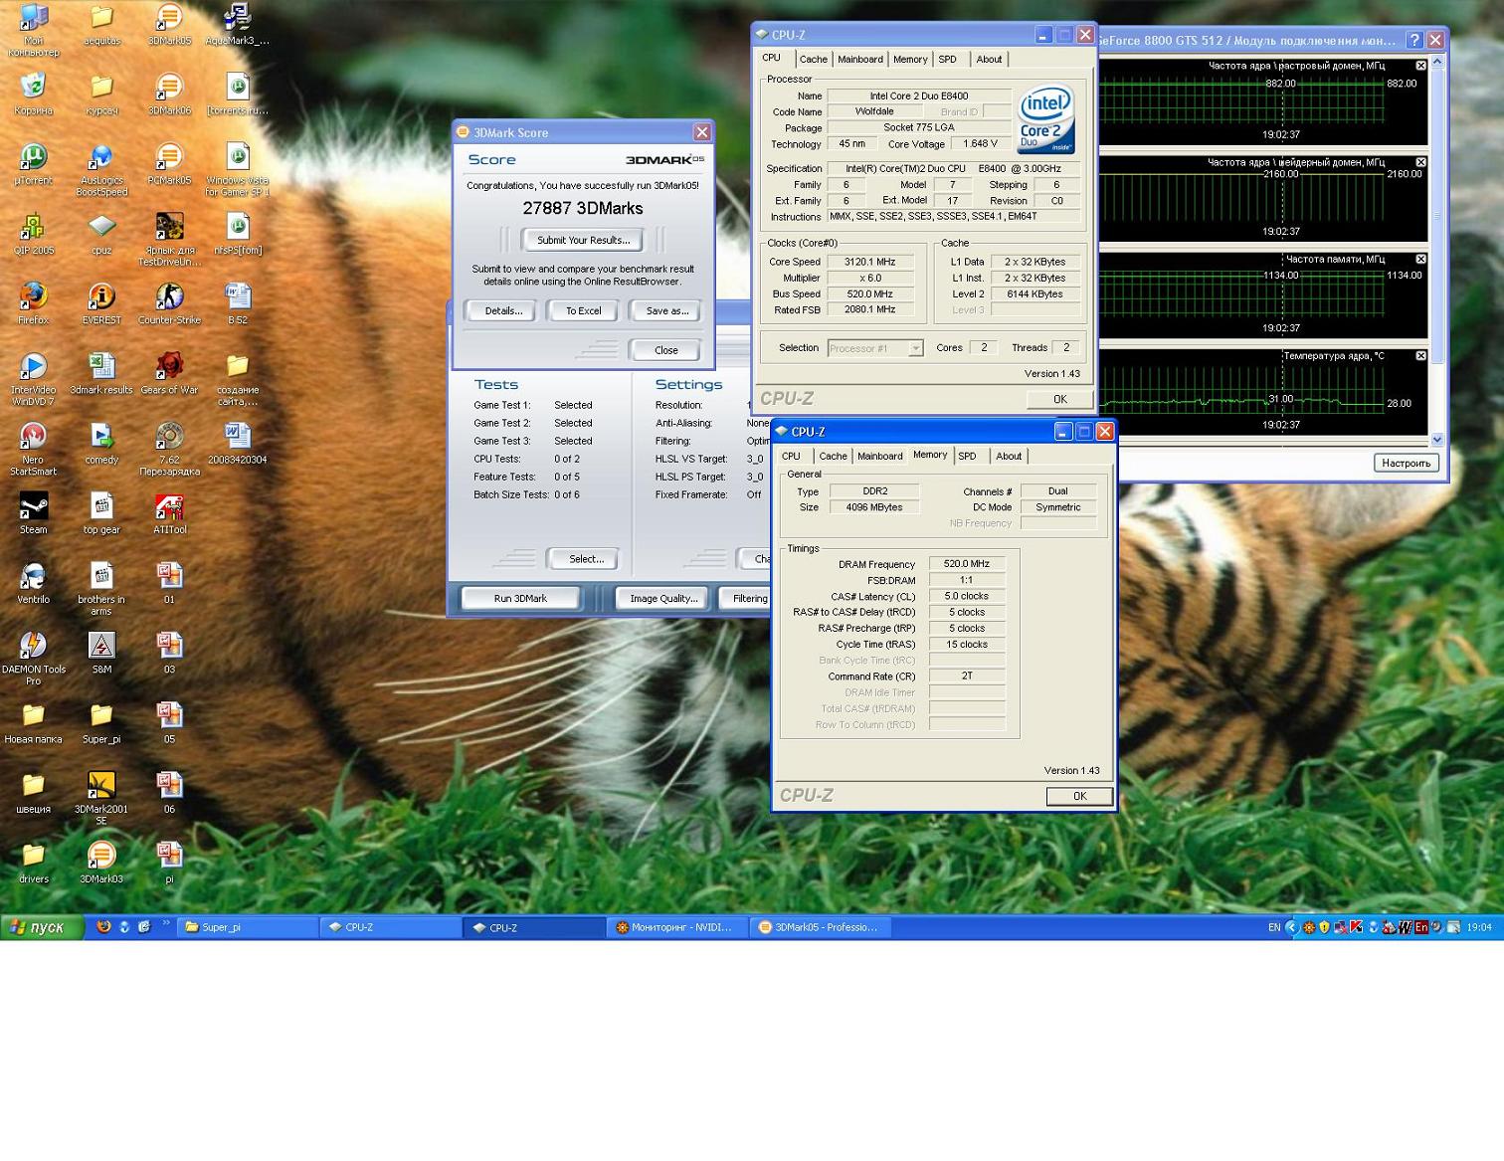
Task: Close the растровый домен frequency graph
Action: pyautogui.click(x=1420, y=66)
